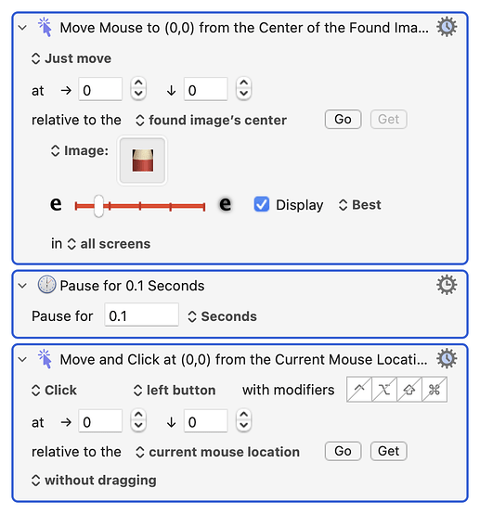
Task: Click the found image thumbnail well
Action: pyautogui.click(x=142, y=161)
